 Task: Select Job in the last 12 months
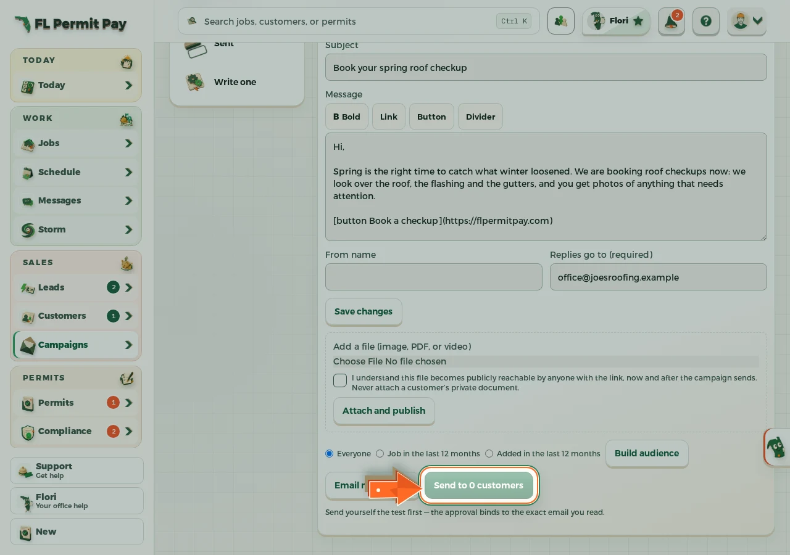380,454
